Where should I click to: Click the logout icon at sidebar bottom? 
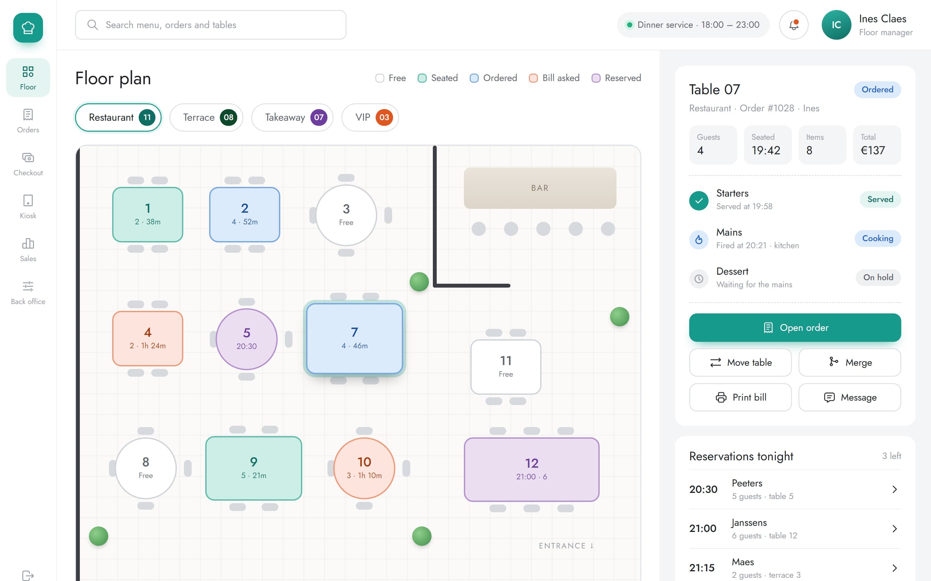tap(28, 575)
